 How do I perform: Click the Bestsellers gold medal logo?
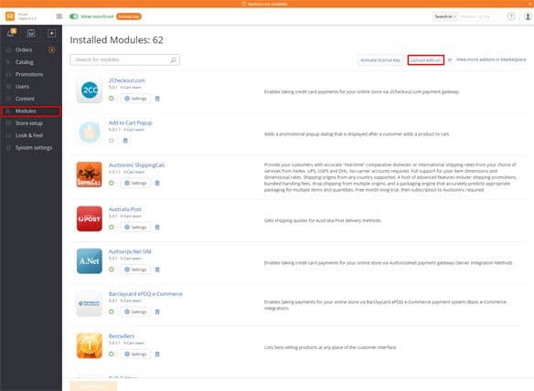point(90,345)
